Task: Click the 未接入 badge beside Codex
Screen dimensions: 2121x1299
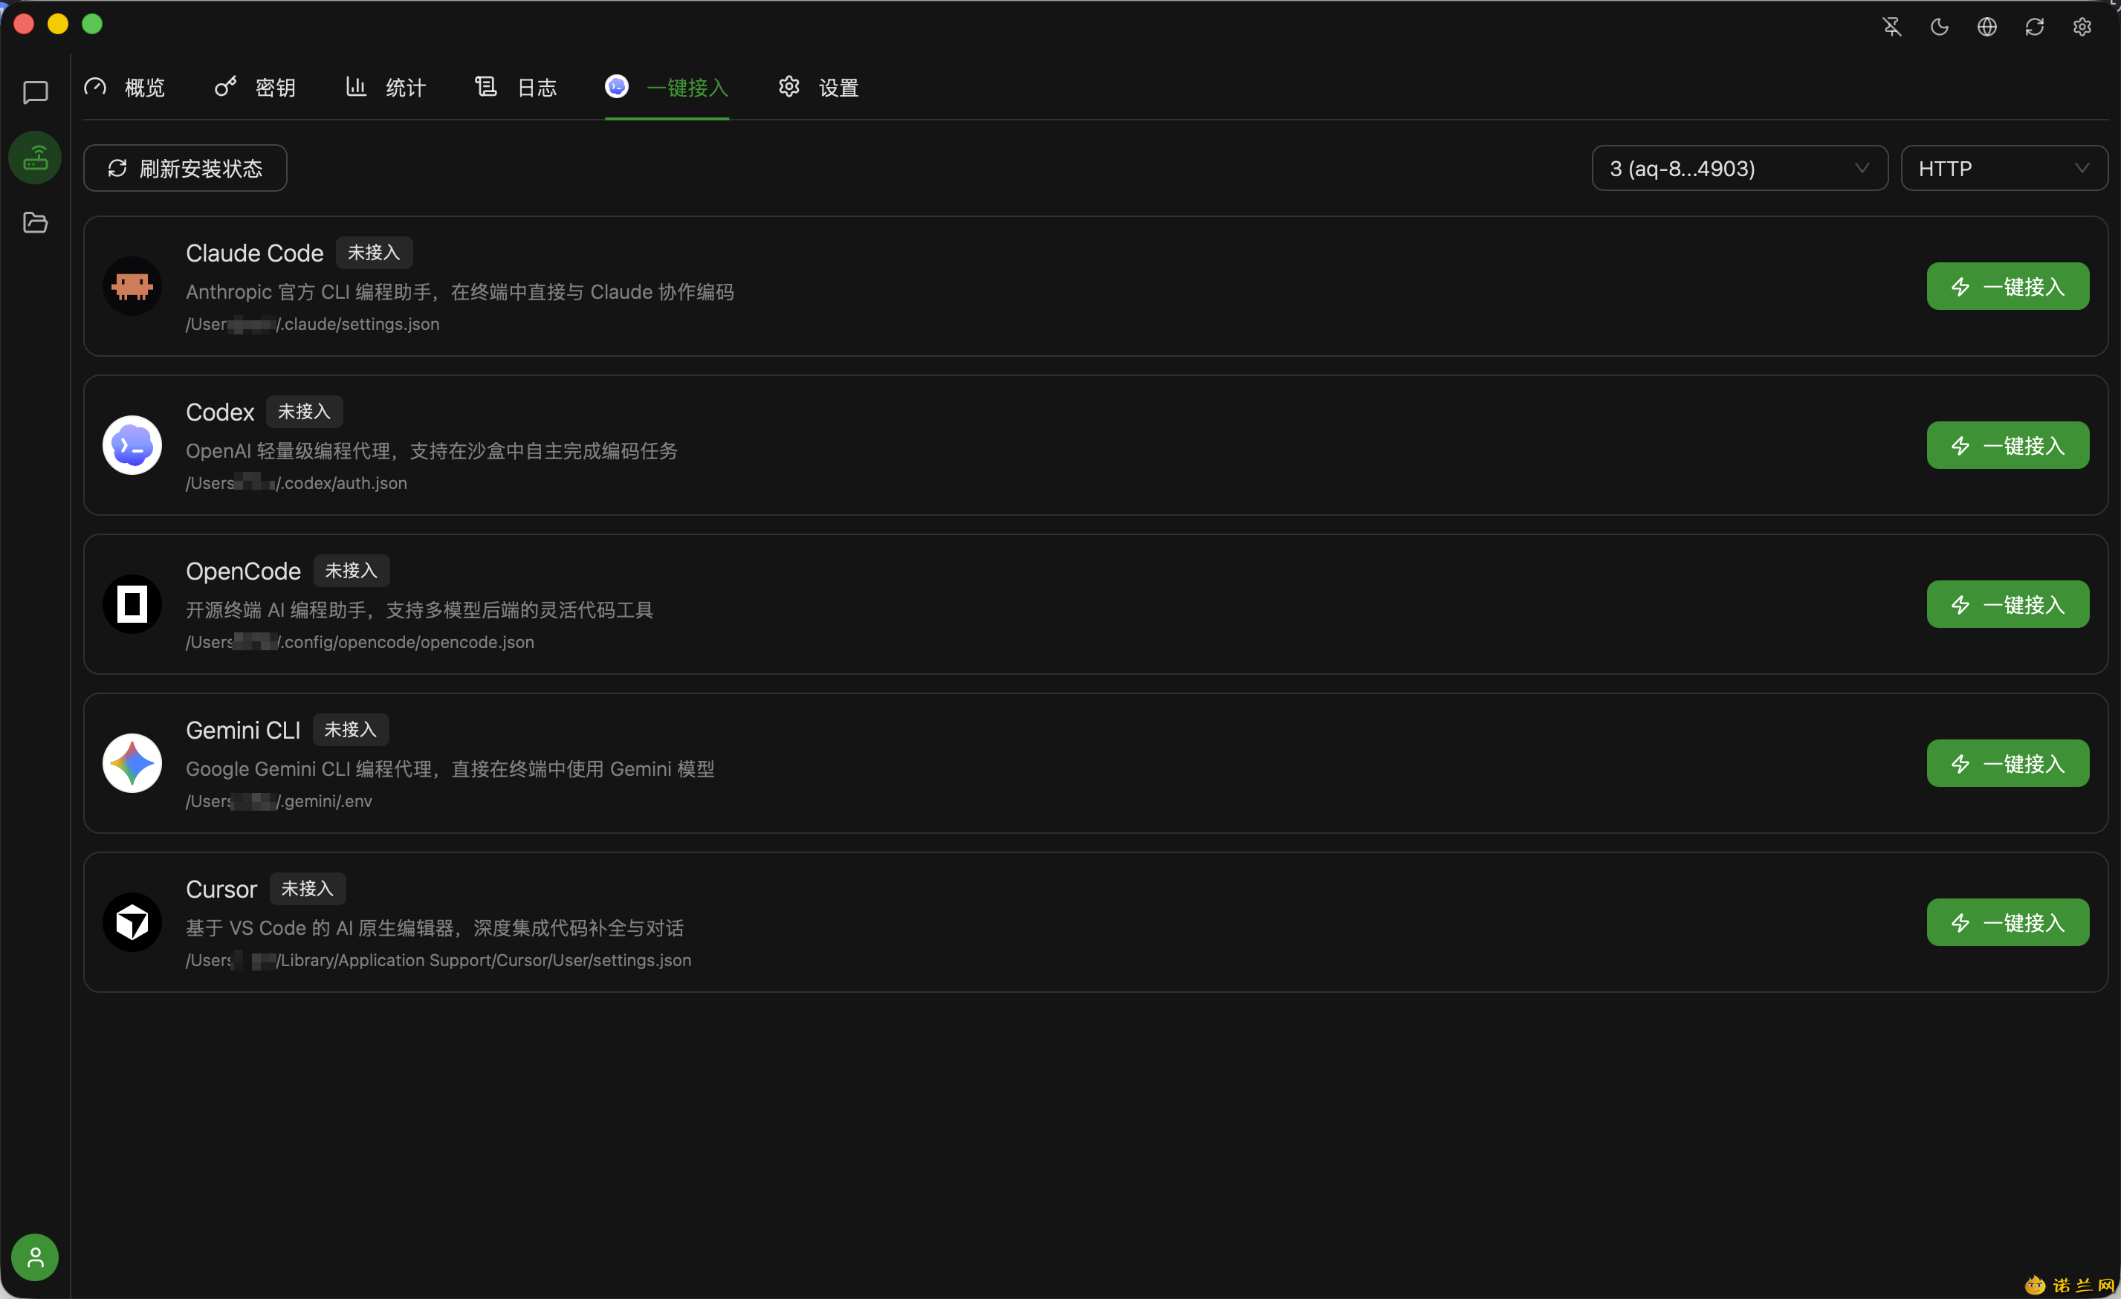Action: pyautogui.click(x=304, y=412)
